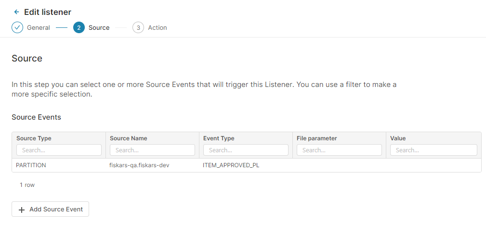Click the ITEM_APPROVED_PL event type cell

[x=231, y=165]
